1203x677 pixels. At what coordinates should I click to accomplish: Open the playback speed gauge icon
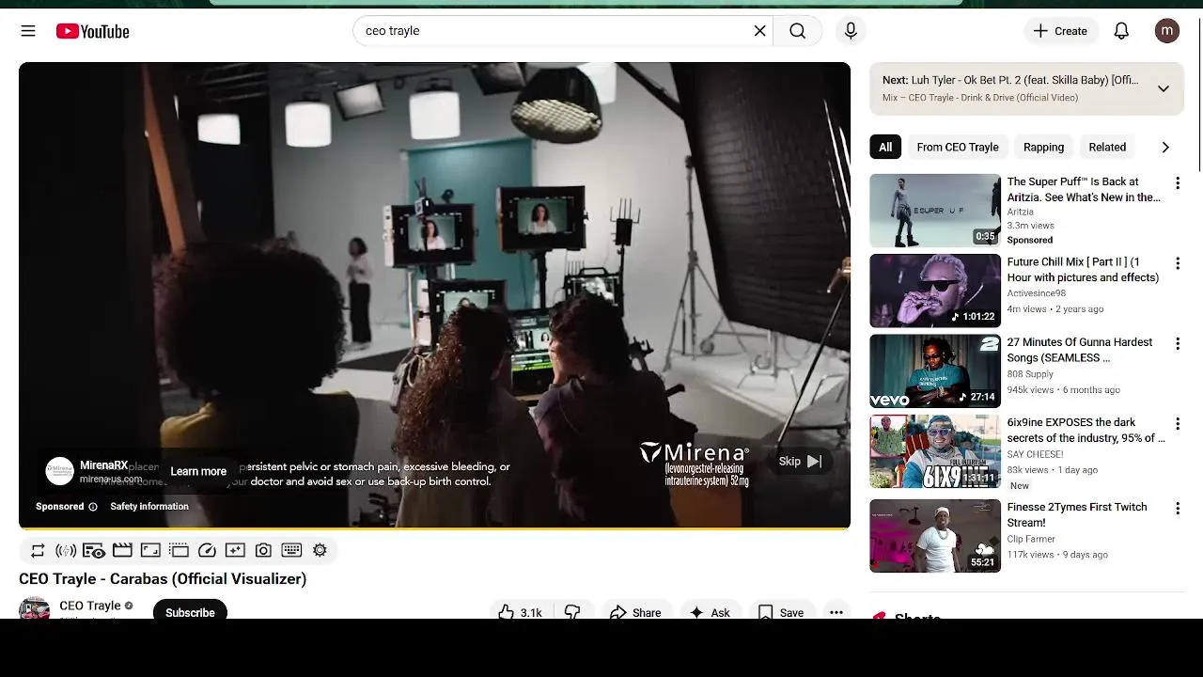click(x=207, y=550)
